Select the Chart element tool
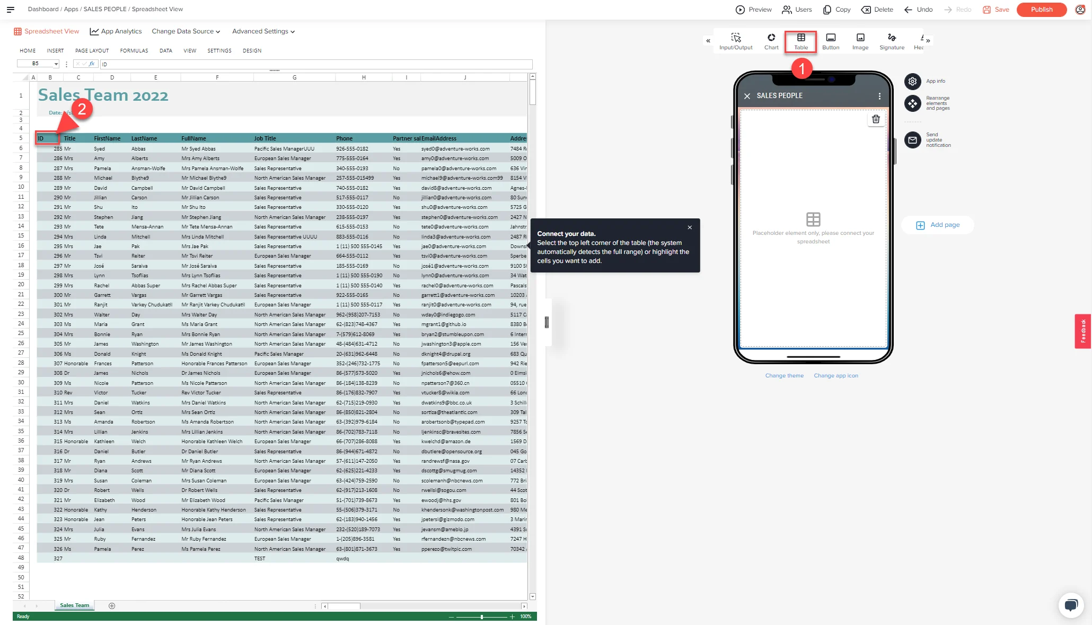Viewport: 1092px width, 625px height. point(771,41)
